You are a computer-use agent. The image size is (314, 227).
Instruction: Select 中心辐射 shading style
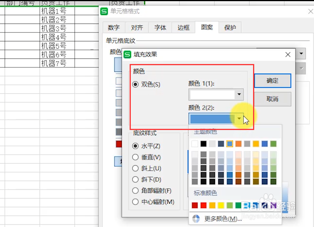(x=135, y=202)
